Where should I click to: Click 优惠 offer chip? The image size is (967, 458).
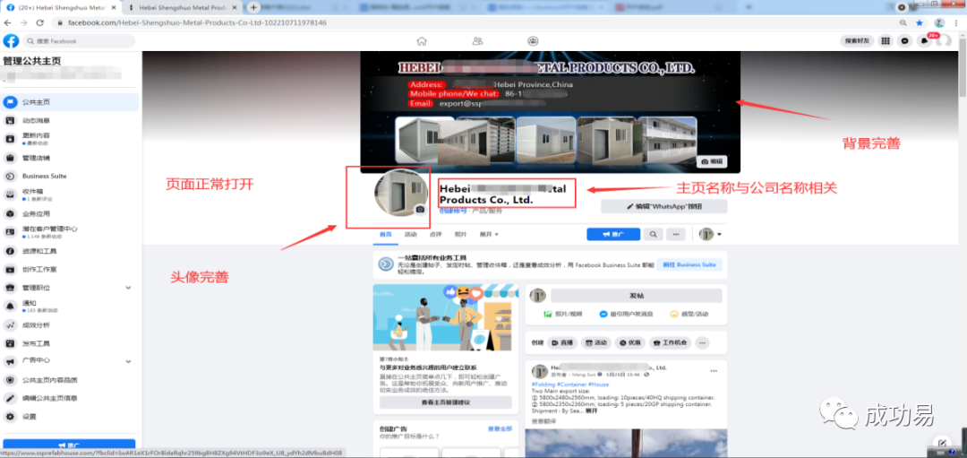pyautogui.click(x=629, y=342)
